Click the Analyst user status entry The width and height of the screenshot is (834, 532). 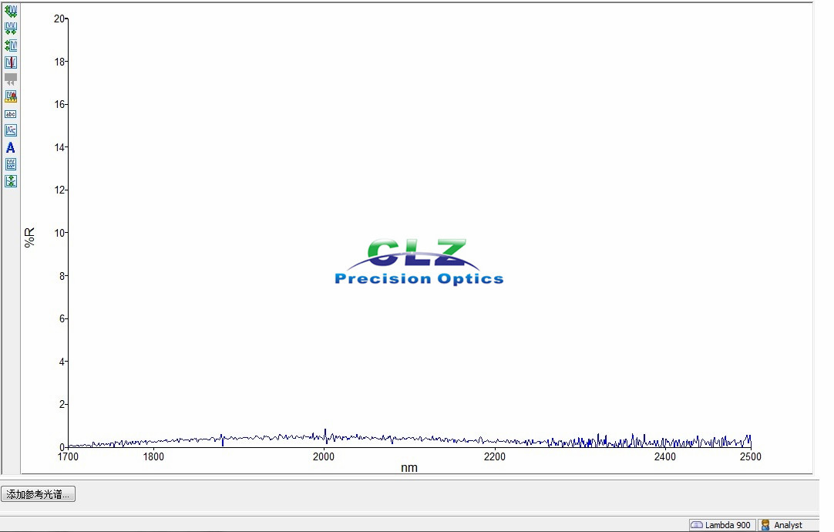coord(789,525)
